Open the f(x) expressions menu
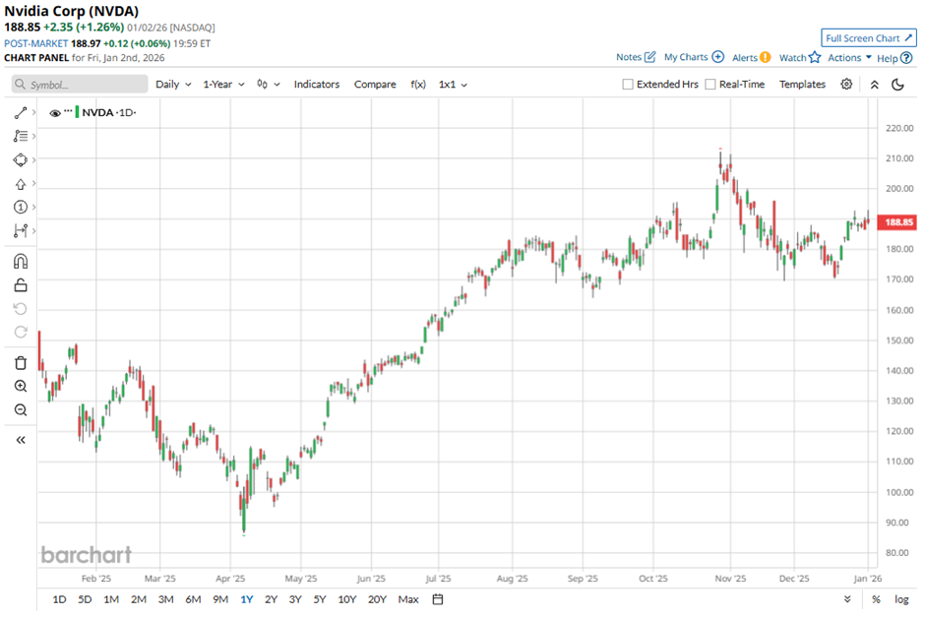Image resolution: width=925 pixels, height=618 pixels. (x=418, y=85)
